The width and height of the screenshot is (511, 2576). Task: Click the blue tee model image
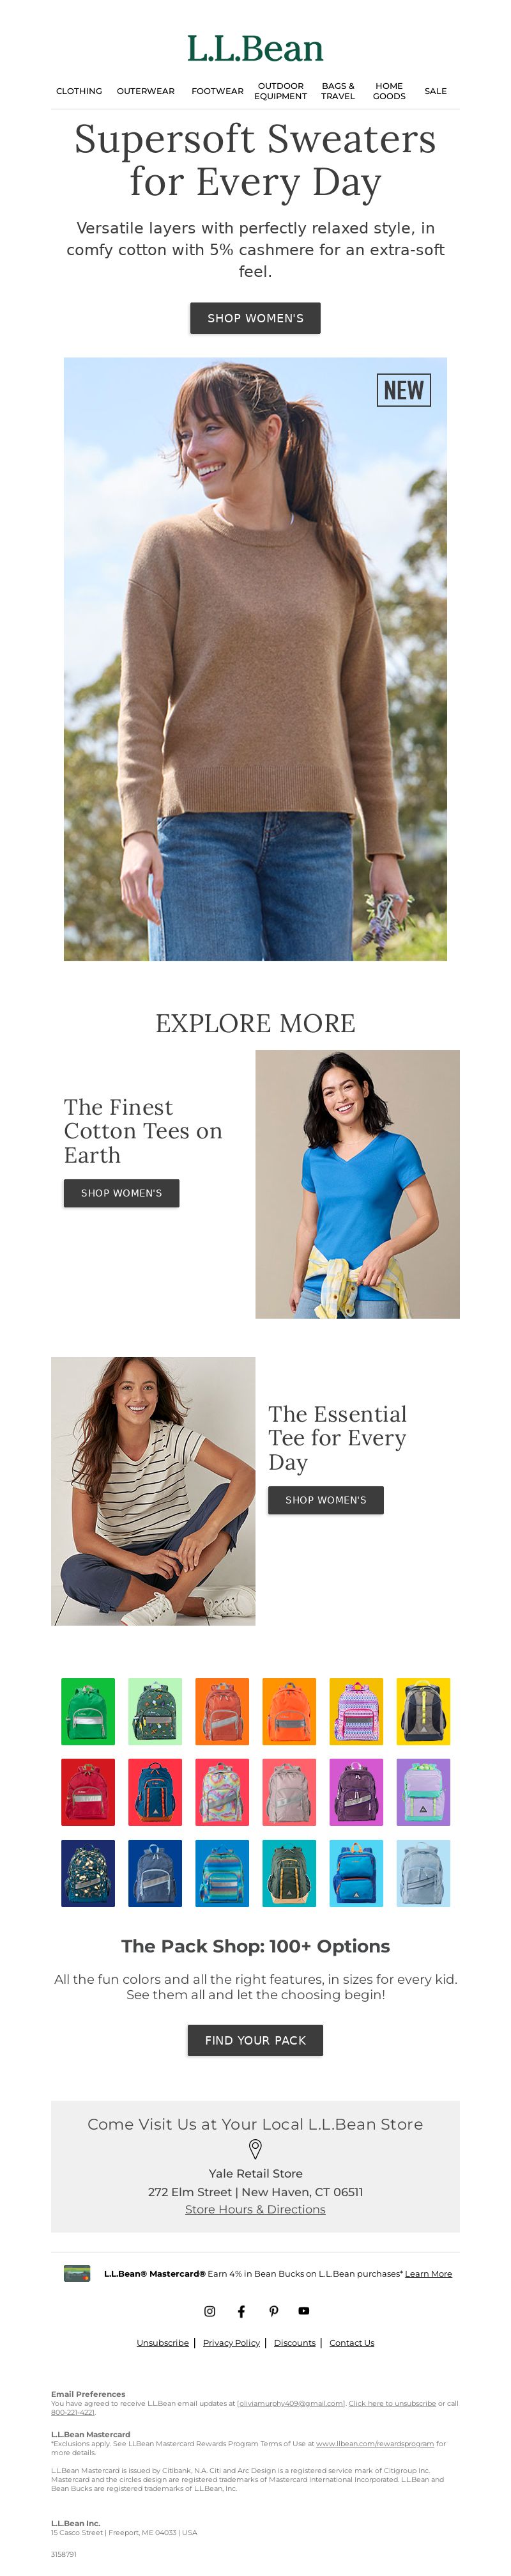357,1184
